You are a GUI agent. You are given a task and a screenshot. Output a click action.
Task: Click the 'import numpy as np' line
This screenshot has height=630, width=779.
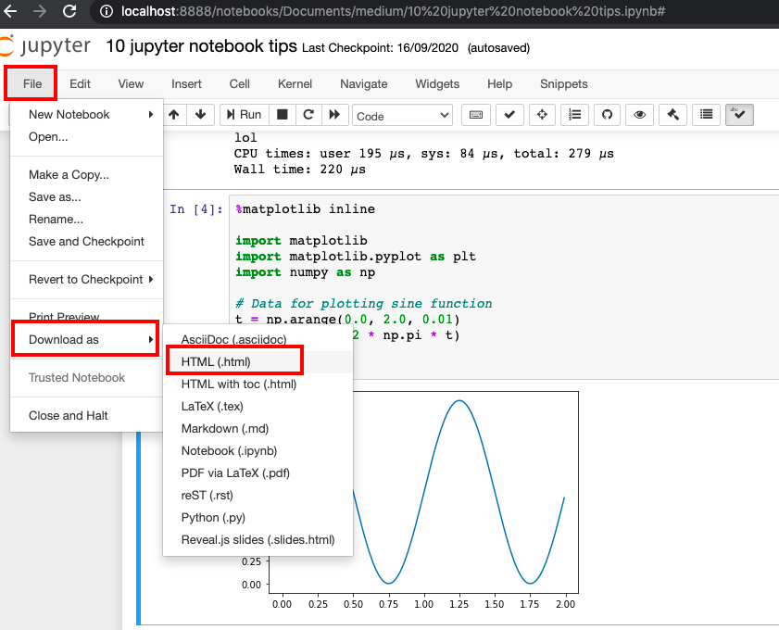coord(305,272)
